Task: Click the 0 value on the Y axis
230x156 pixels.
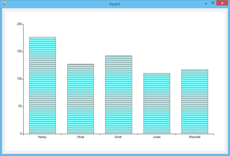Action: pos(21,134)
